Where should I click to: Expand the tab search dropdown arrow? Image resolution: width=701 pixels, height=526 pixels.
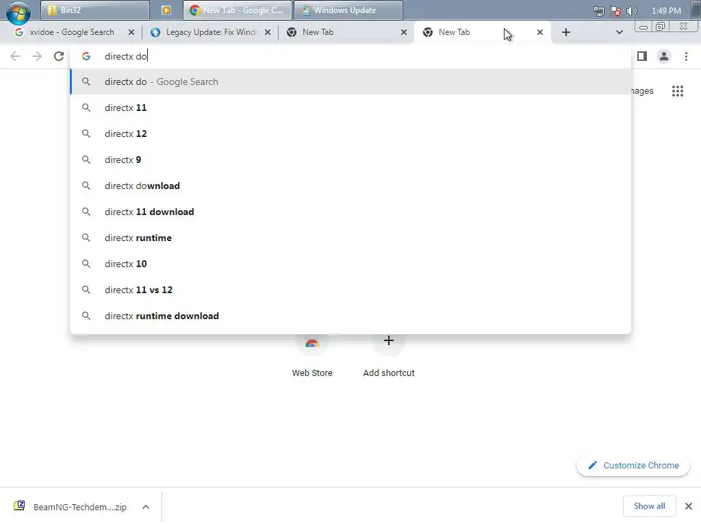(x=619, y=32)
